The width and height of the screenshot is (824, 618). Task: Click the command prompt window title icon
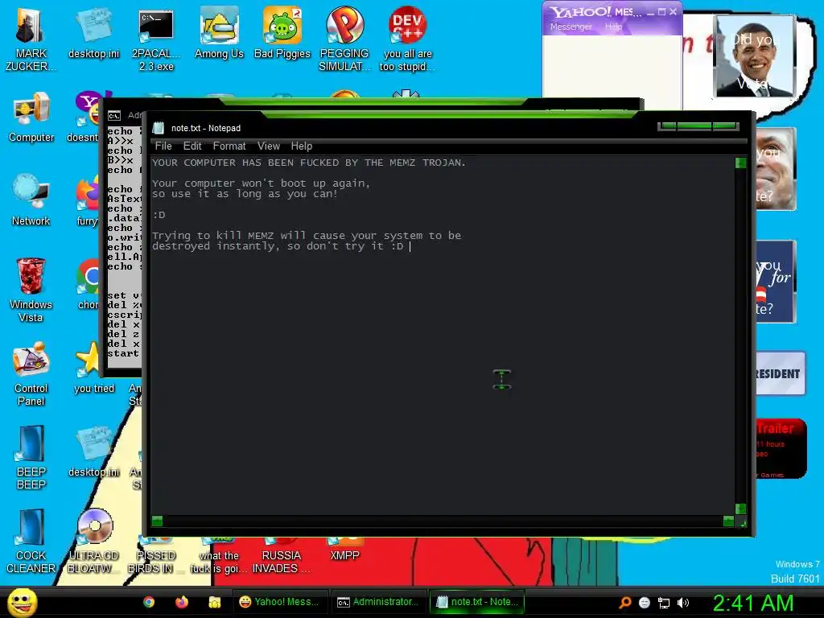pos(114,116)
